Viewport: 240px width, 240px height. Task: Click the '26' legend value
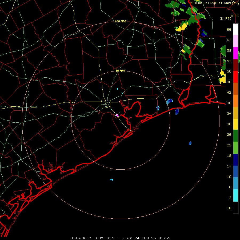point(229,135)
